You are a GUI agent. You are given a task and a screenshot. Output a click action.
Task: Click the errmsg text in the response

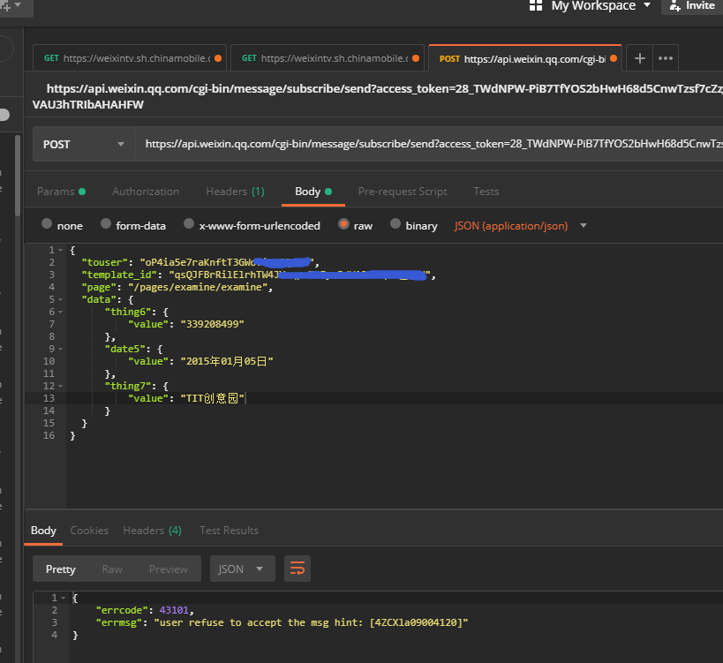(x=312, y=622)
